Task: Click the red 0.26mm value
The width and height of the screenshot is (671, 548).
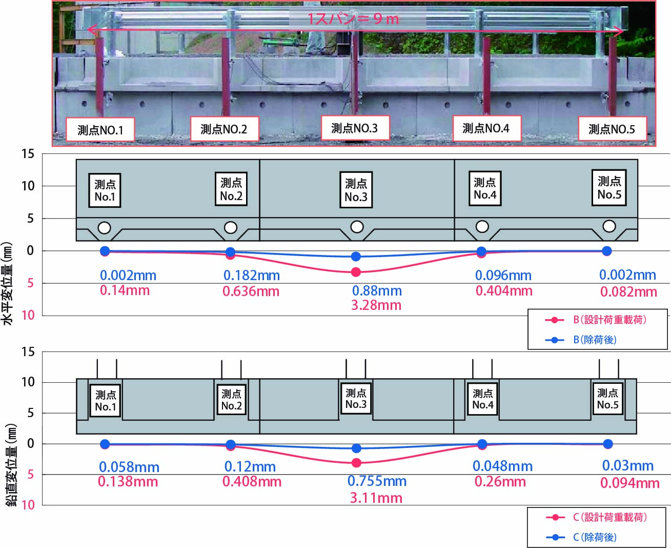Action: click(x=500, y=482)
